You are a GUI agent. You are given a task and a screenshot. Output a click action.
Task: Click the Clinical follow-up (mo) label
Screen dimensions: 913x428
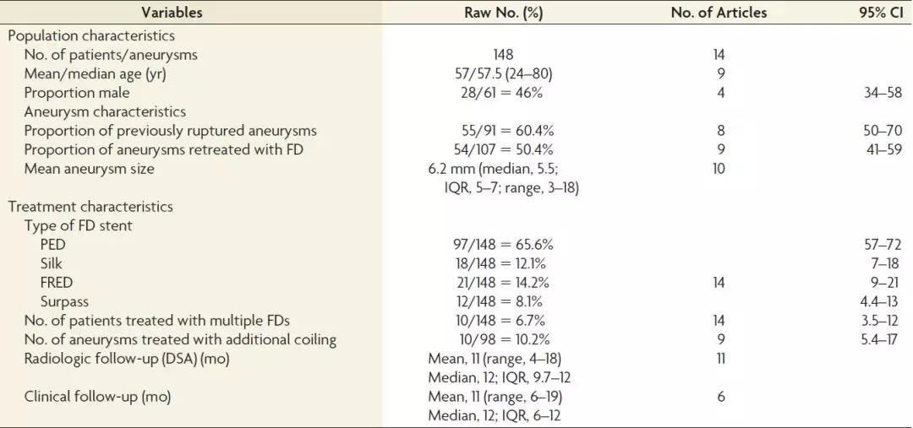100,397
